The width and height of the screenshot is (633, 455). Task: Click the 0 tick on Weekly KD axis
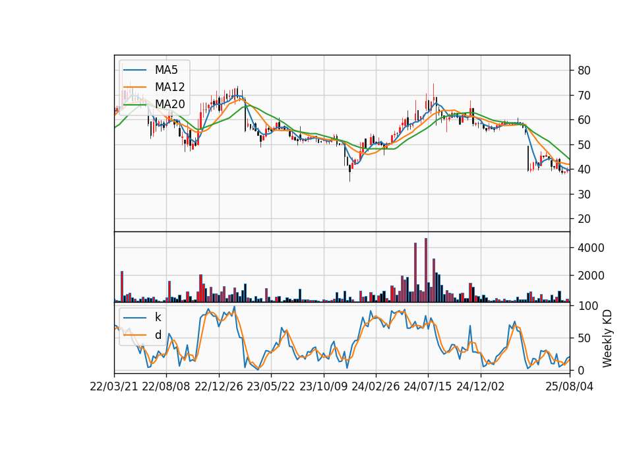coord(581,370)
